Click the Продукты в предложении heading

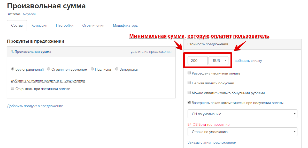pos(36,41)
